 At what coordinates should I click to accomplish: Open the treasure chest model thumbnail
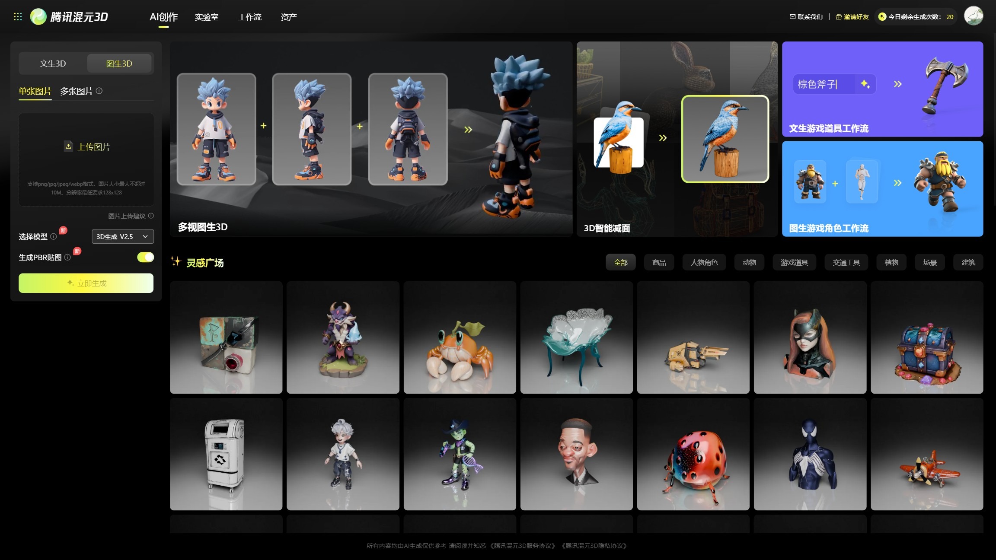point(926,337)
